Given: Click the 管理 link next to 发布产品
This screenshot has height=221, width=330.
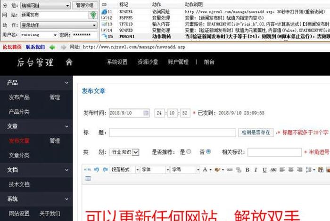Looking at the screenshot, I should coord(55,97).
